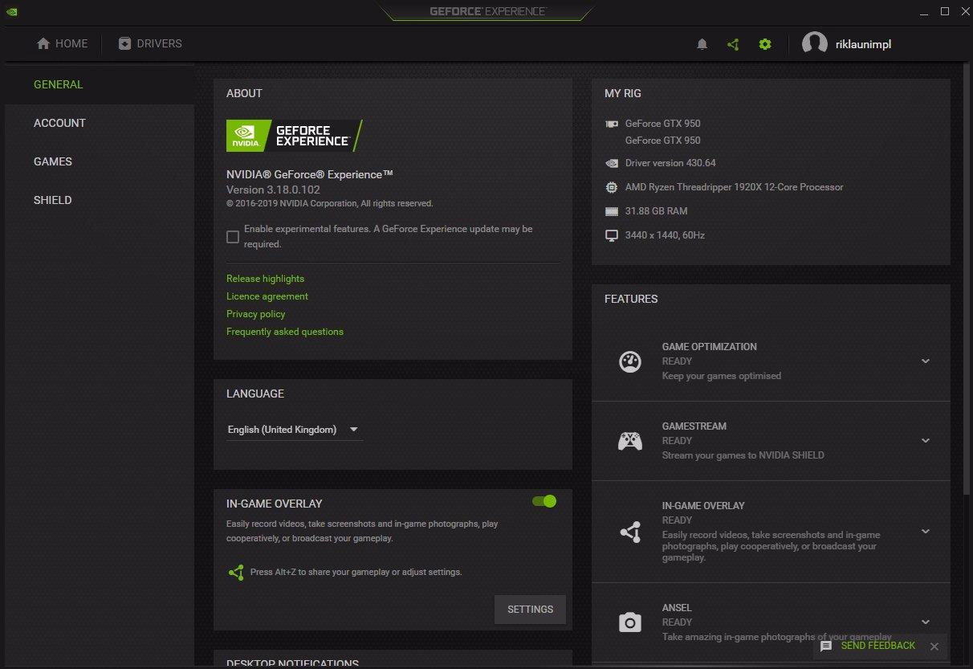Go to the Drivers tab
Screen dimensions: 973x669
pyautogui.click(x=150, y=43)
